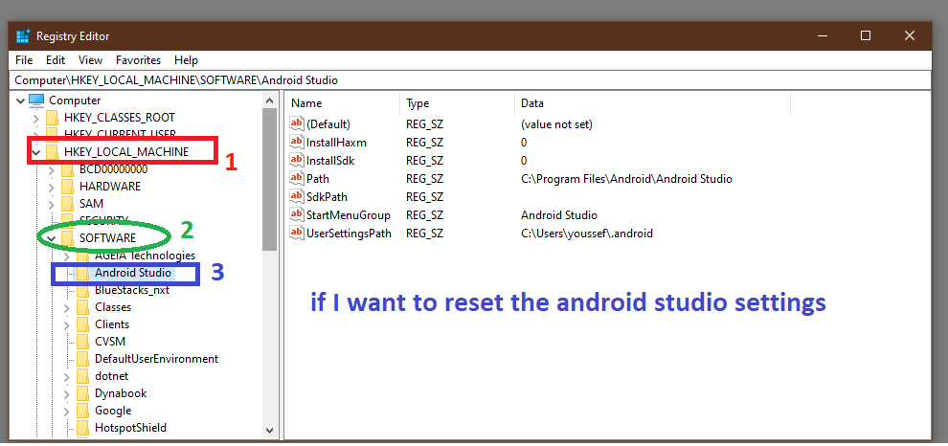Click the InstallSdk value string icon
Image resolution: width=948 pixels, height=446 pixels.
tap(297, 160)
